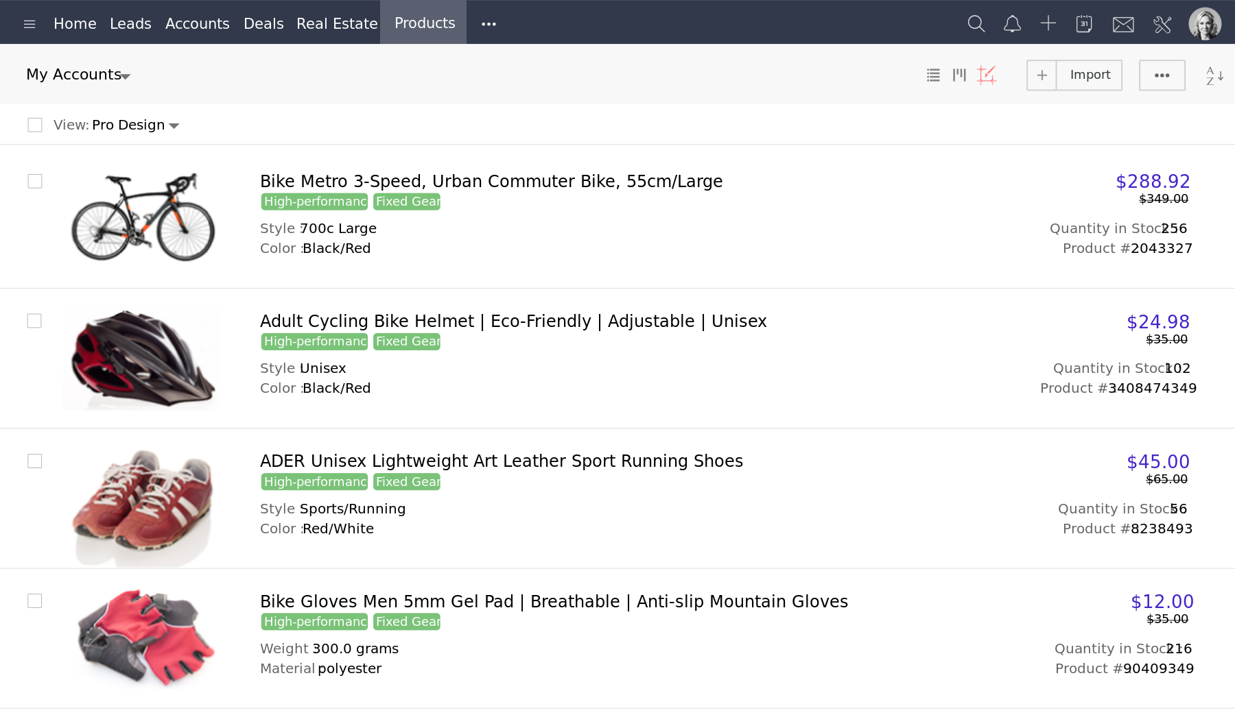Open the A-Z sort control
This screenshot has width=1235, height=728.
coord(1213,75)
